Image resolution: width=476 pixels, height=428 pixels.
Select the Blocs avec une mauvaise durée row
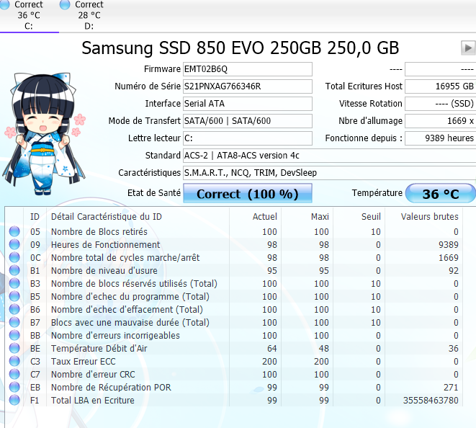234,322
